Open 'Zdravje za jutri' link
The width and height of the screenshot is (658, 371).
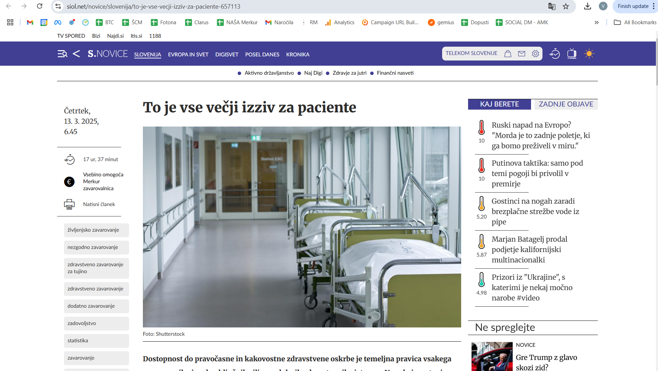point(349,73)
